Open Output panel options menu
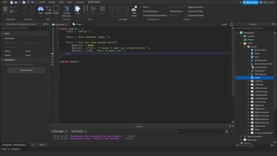The height and width of the screenshot is (156, 277). coord(232,131)
